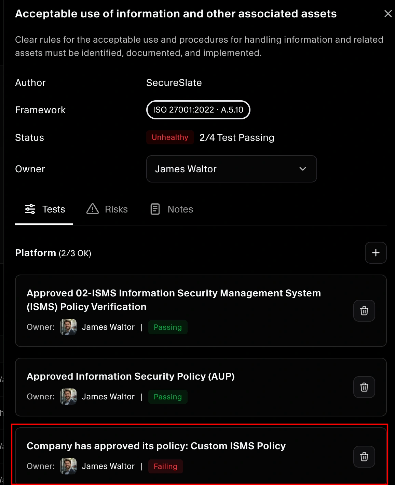Click the green Passing indicator on ISMS Policy Verification
395x485 pixels.
click(168, 327)
